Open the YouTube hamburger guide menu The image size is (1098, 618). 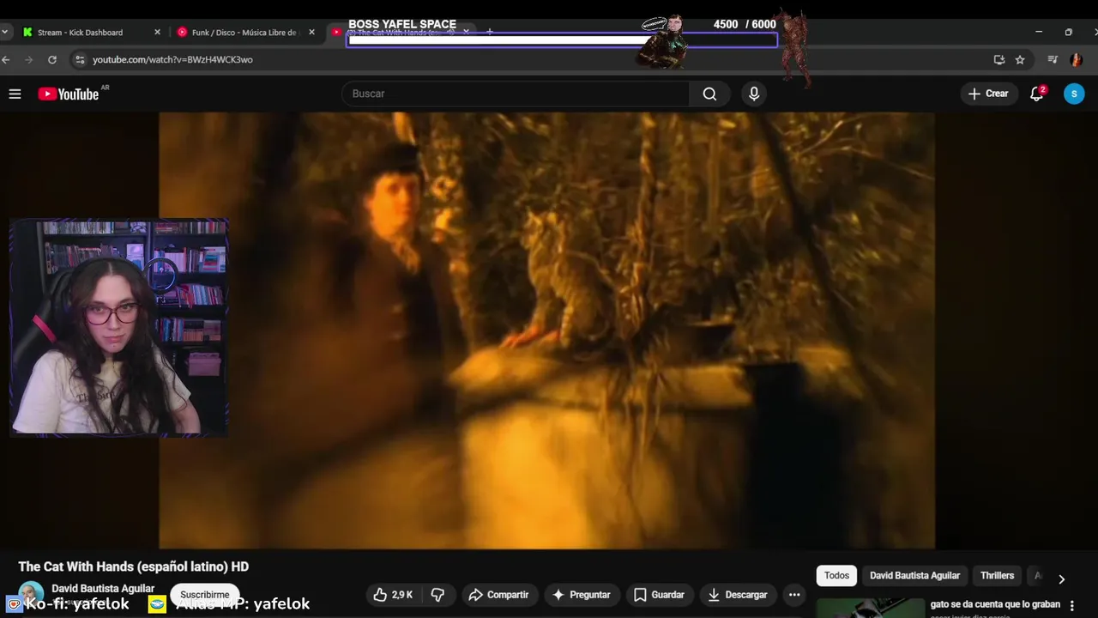pyautogui.click(x=15, y=94)
